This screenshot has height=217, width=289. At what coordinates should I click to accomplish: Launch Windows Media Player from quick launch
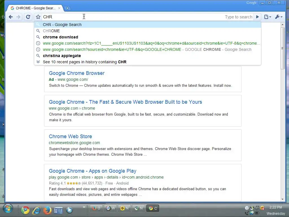coord(69,210)
